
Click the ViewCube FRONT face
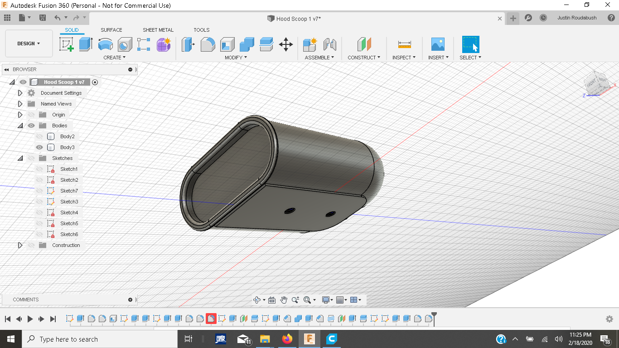point(592,83)
